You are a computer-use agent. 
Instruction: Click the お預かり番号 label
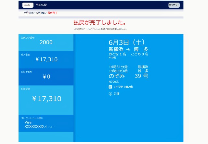coord(28,38)
